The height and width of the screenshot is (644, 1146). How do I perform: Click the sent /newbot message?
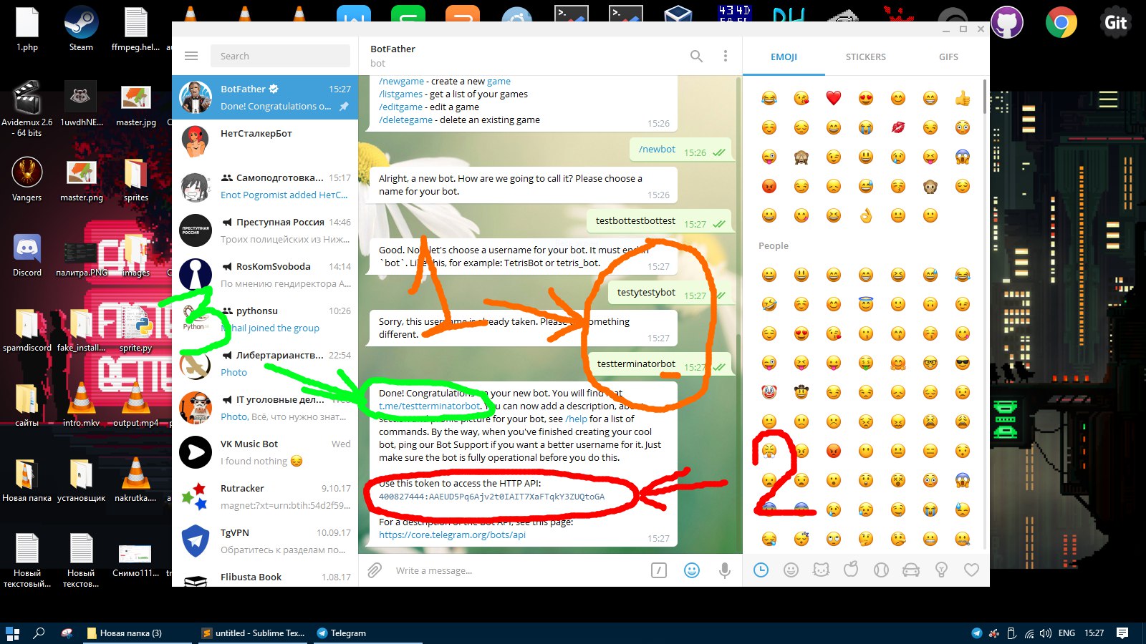tap(680, 150)
